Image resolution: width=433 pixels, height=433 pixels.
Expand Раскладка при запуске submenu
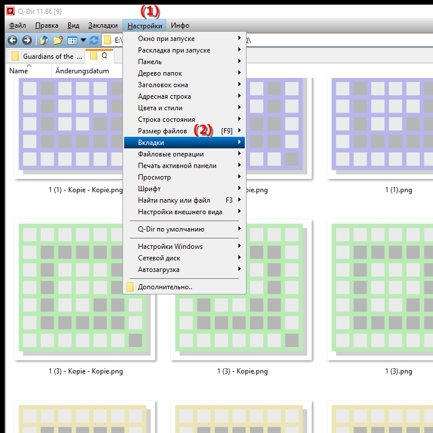[184, 50]
